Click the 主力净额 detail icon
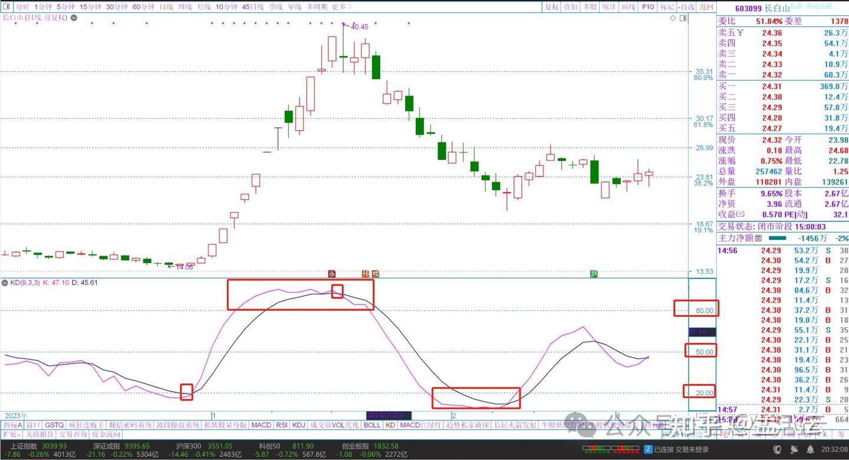 click(x=758, y=239)
